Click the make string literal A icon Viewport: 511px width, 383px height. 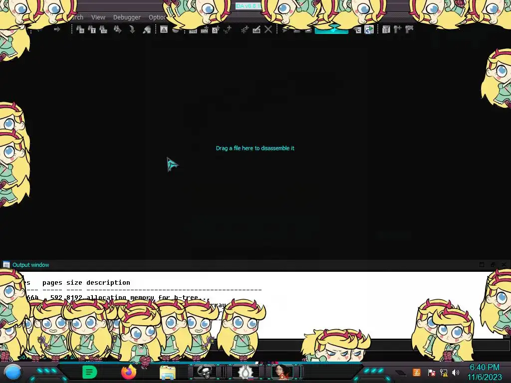click(x=216, y=30)
